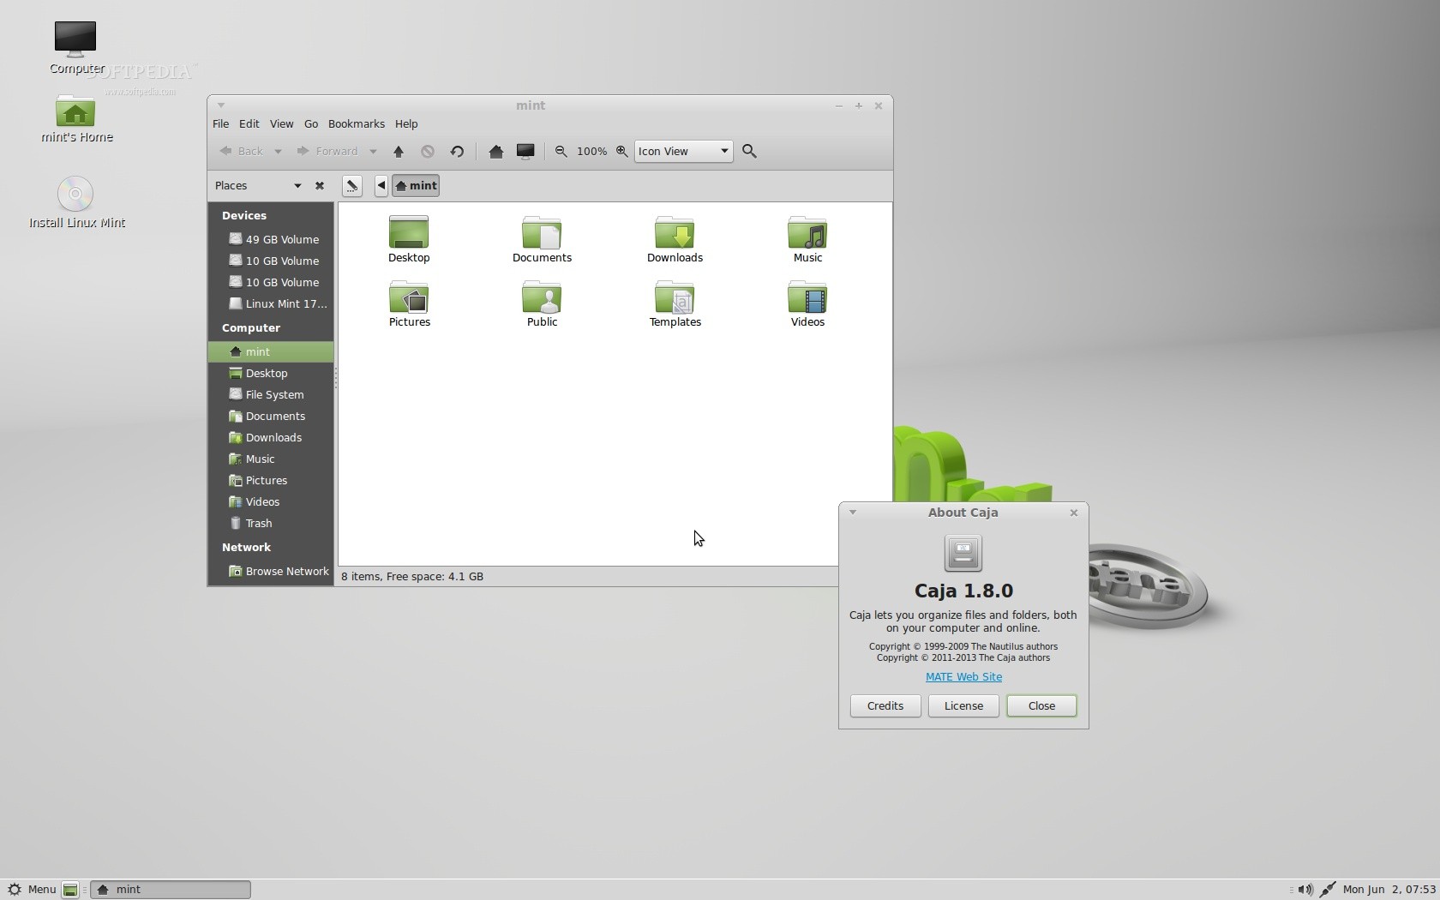Zoom out with the minus magnifier

[x=561, y=152]
